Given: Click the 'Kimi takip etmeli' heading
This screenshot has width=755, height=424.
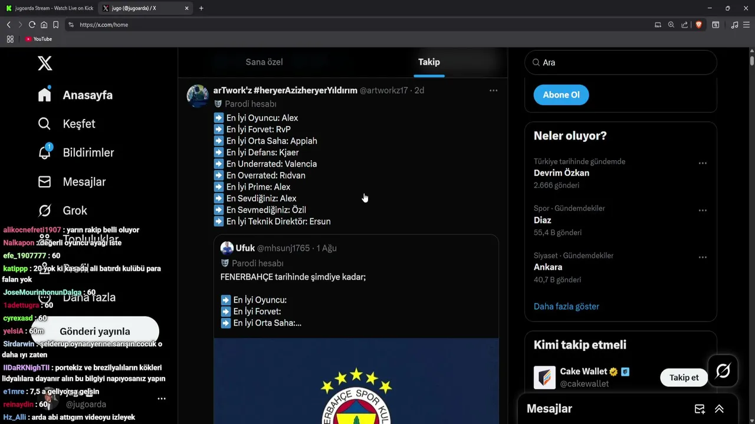Looking at the screenshot, I should point(580,344).
